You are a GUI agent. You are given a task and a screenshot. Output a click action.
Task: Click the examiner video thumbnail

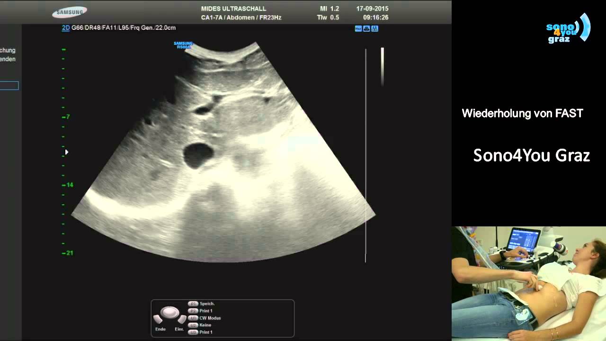pyautogui.click(x=529, y=284)
